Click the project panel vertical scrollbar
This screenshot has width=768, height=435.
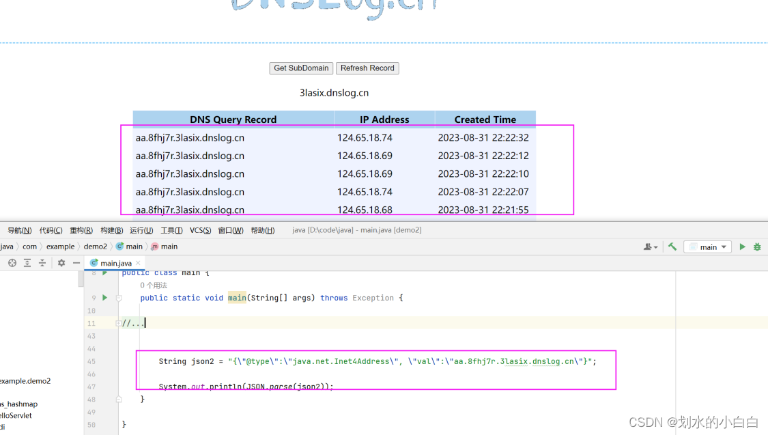coord(81,279)
